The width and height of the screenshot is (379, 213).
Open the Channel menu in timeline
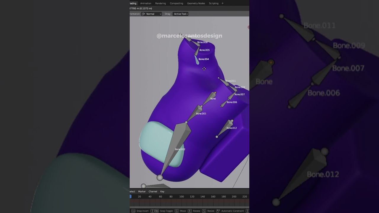153,191
